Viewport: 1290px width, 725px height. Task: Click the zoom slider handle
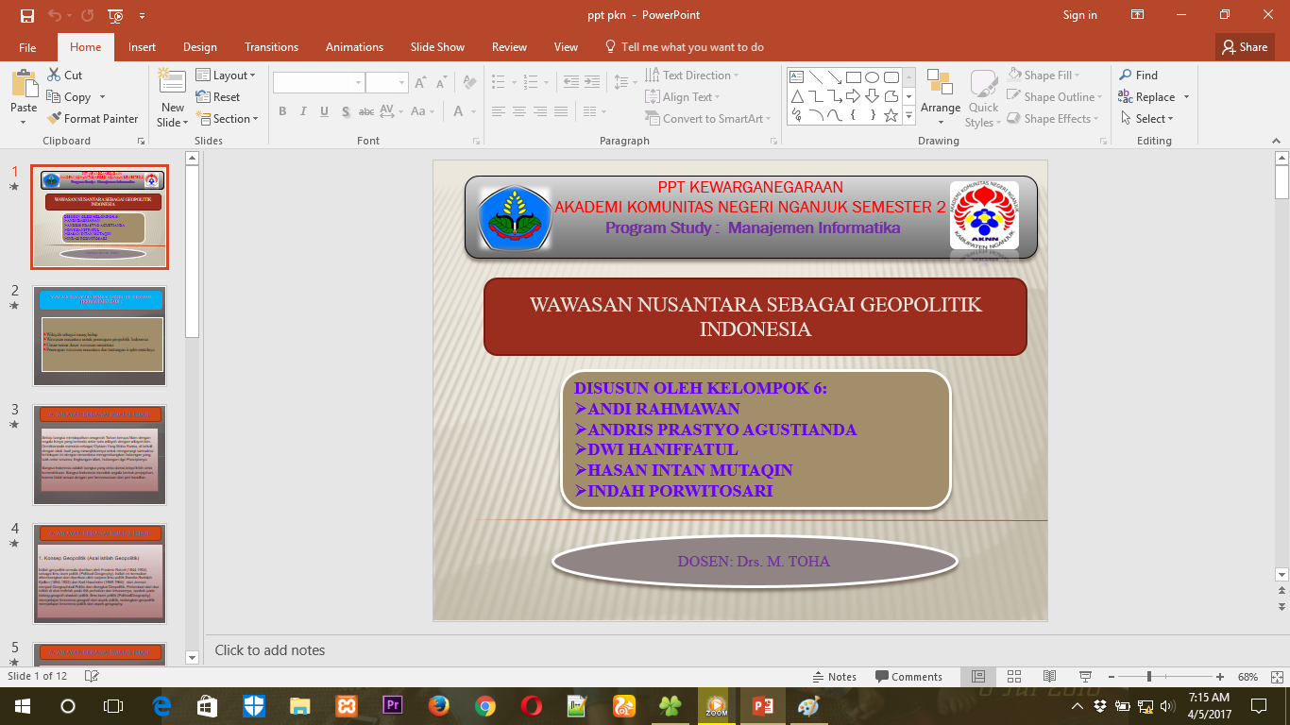pyautogui.click(x=1149, y=676)
